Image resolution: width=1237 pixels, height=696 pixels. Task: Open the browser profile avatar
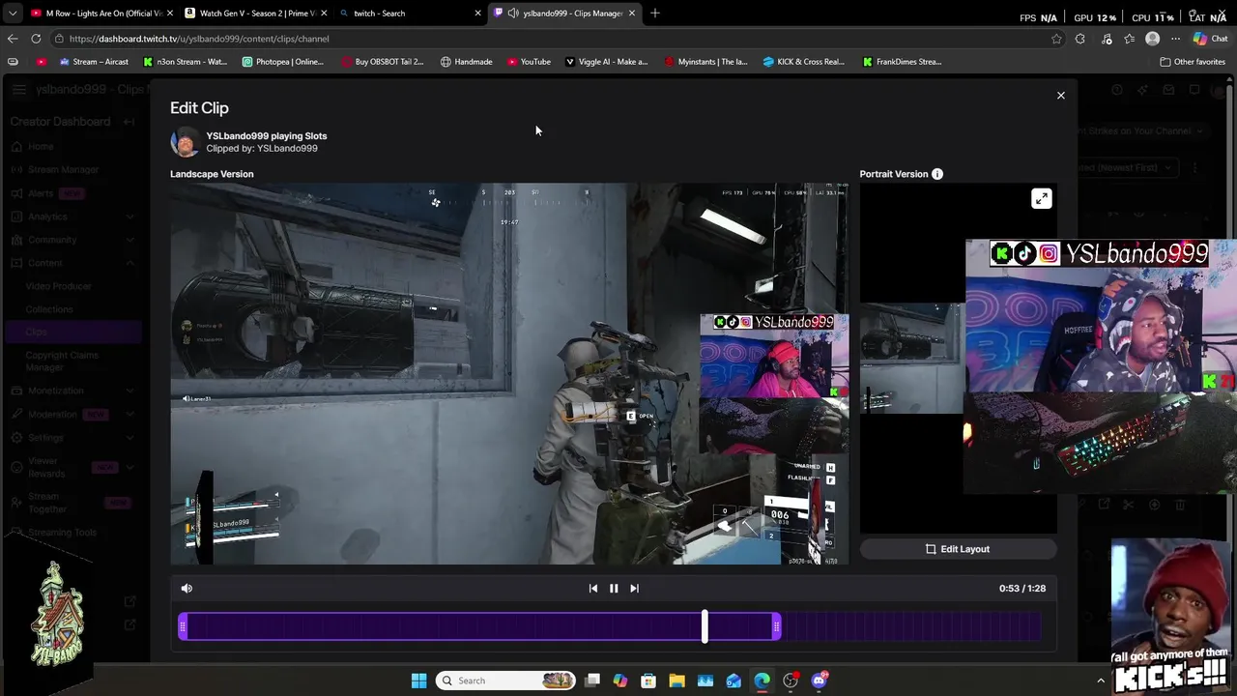1152,39
